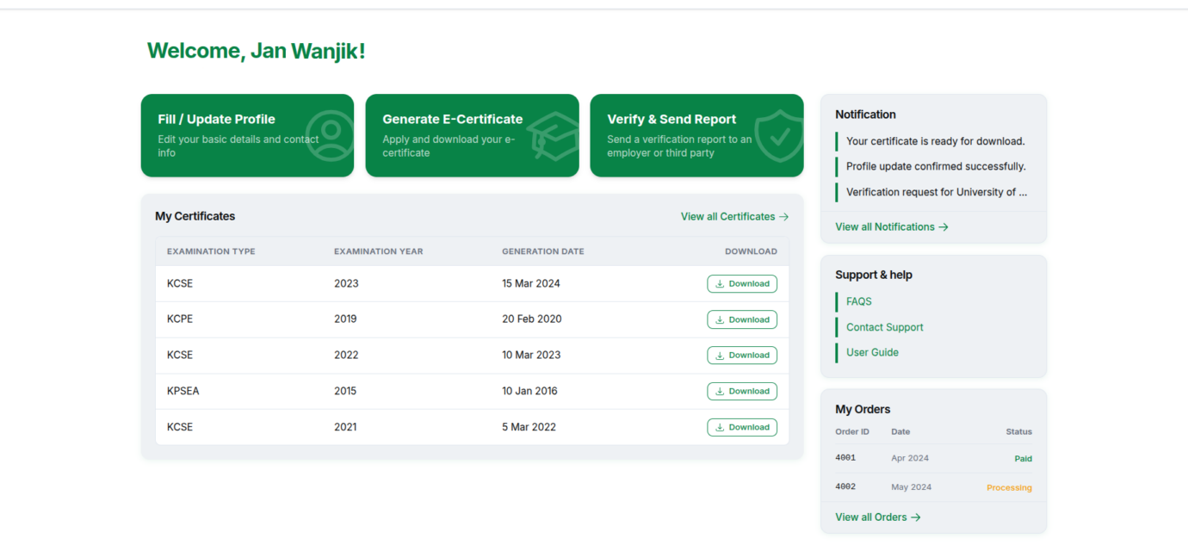Download the KPSEA 2015 certificate
This screenshot has width=1188, height=551.
(x=742, y=391)
